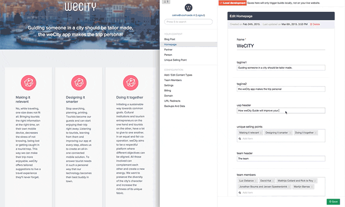Open URL Redirects configuration
This screenshot has width=345, height=207.
[172, 101]
